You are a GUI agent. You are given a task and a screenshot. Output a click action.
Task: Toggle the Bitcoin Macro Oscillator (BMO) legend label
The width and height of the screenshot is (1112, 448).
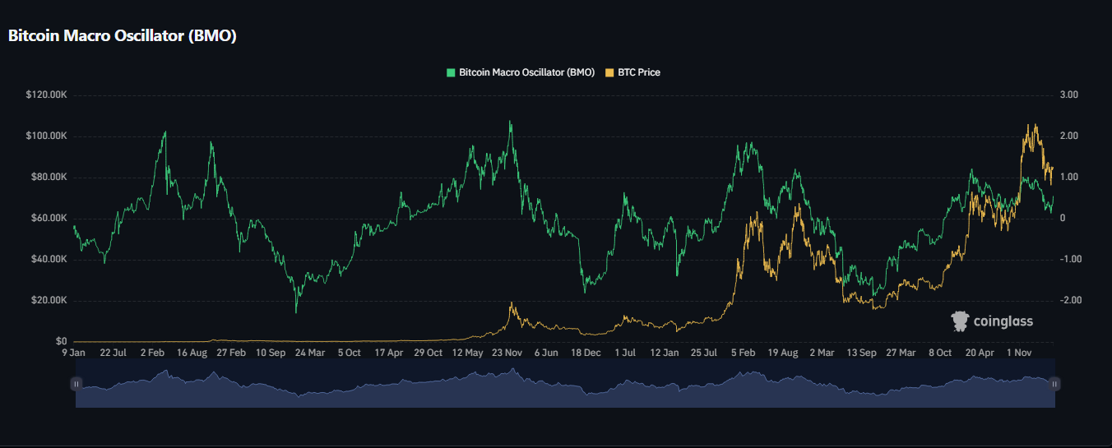526,72
